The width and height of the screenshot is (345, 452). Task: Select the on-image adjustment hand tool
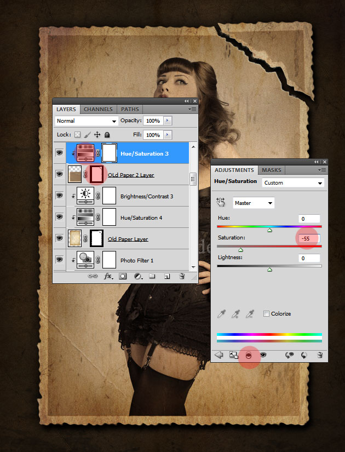221,202
